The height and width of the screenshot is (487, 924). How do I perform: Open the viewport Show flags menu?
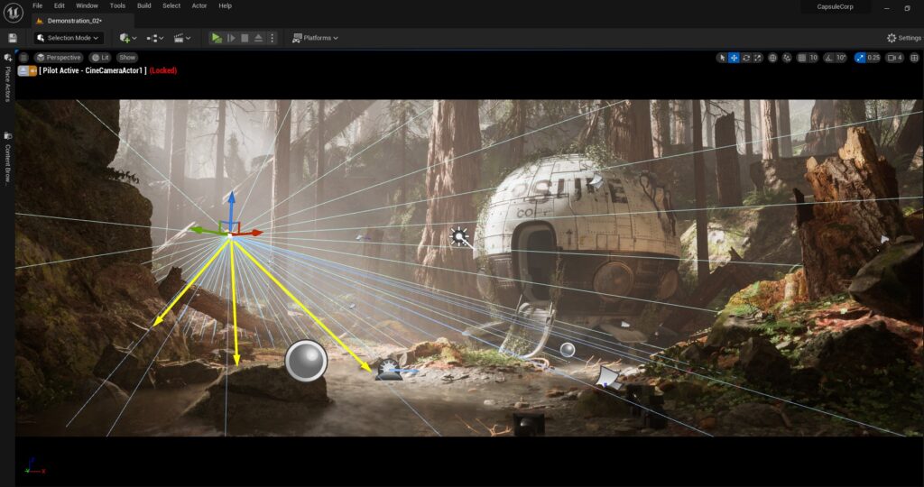click(127, 58)
